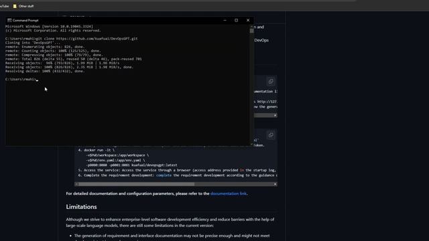Open the documentation link

click(229, 193)
